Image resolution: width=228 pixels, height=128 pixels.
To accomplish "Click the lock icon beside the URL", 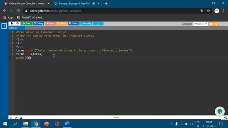I will pos(26,11).
